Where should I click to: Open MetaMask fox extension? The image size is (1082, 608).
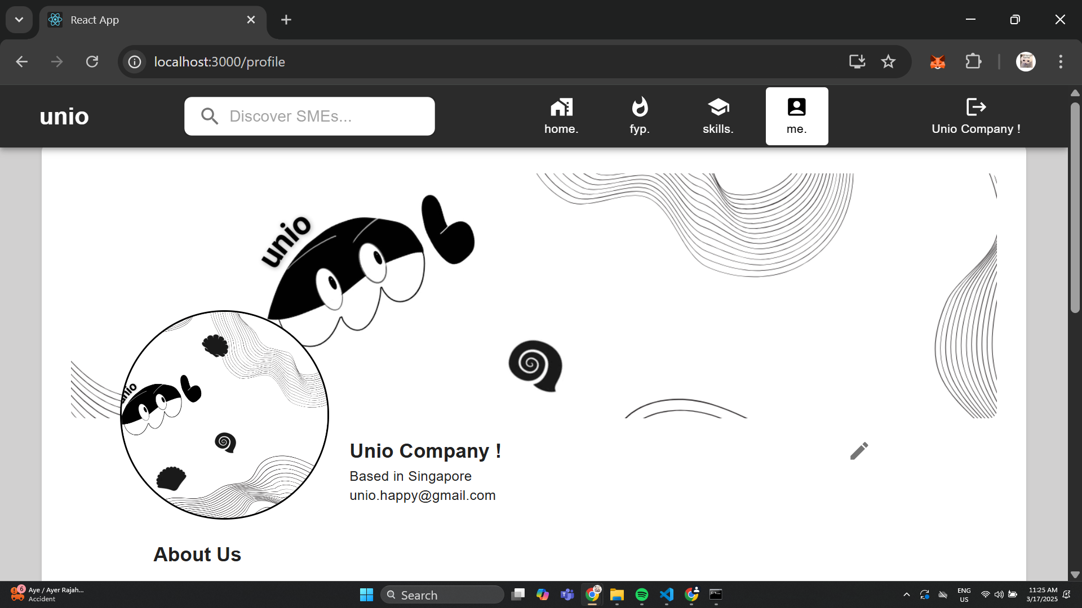tap(937, 61)
